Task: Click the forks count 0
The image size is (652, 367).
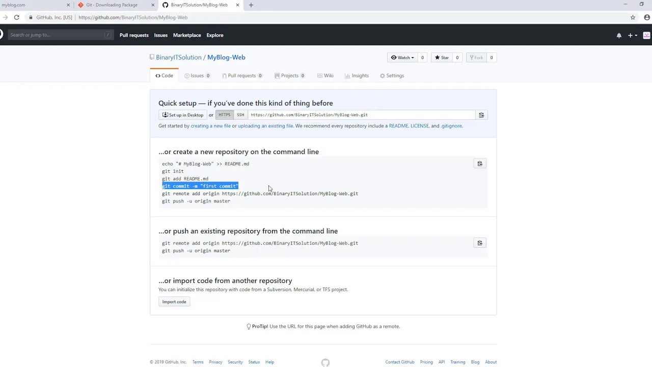Action: click(x=491, y=58)
